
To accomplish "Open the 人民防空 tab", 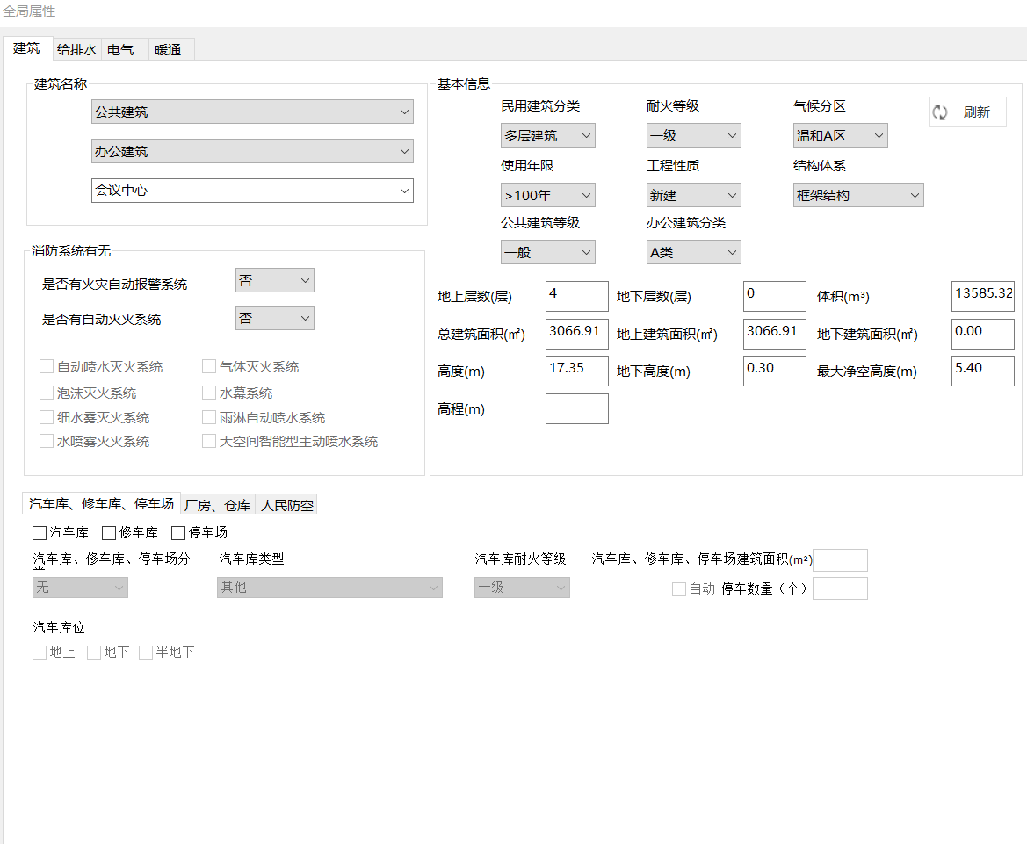I will [x=286, y=505].
